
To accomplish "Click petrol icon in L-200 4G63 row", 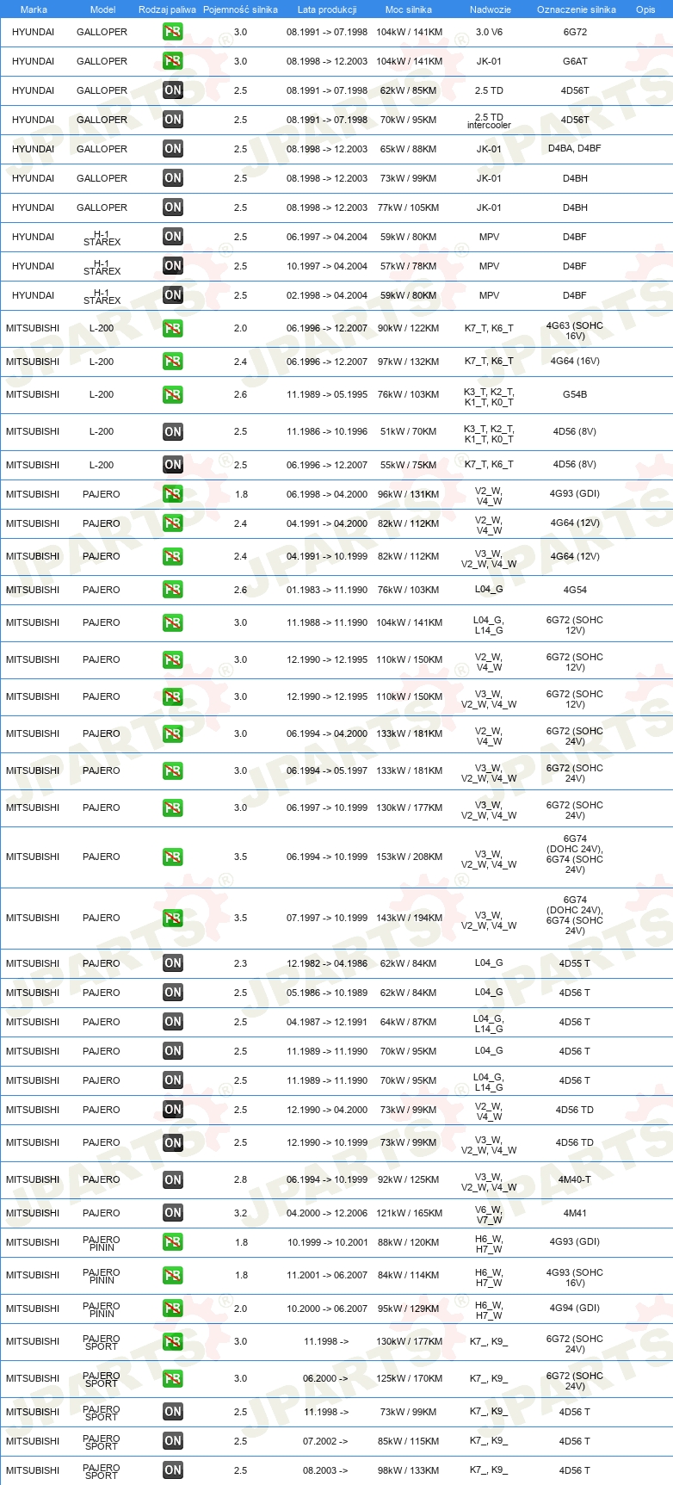I will pos(173,329).
